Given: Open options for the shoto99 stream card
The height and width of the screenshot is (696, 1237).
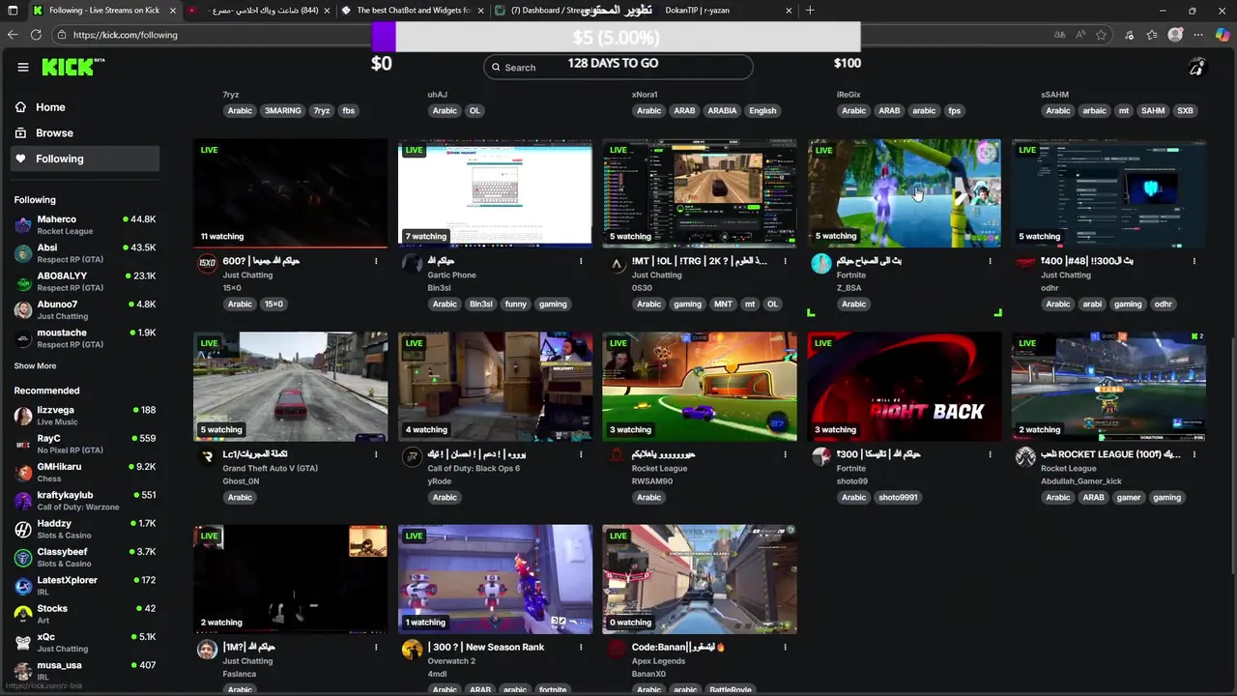Looking at the screenshot, I should [x=990, y=454].
